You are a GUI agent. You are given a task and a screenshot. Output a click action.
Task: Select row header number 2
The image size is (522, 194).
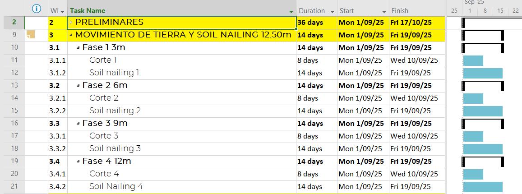point(14,22)
